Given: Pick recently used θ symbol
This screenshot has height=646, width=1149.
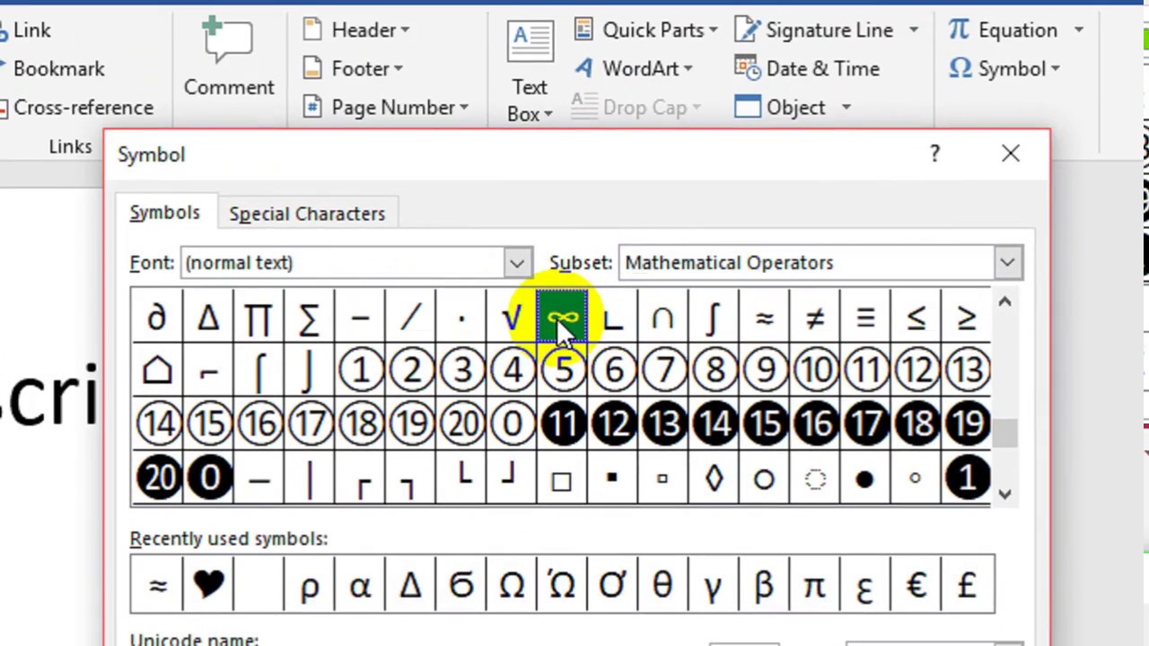Looking at the screenshot, I should tap(663, 585).
